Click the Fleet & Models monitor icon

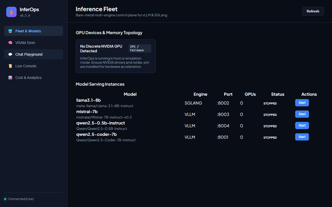(10, 31)
